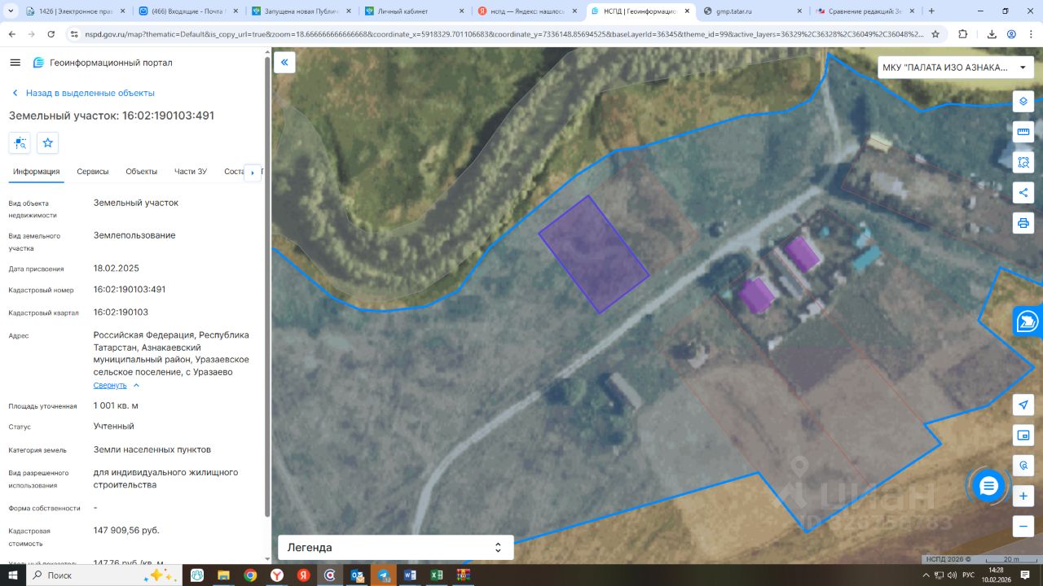The width and height of the screenshot is (1043, 586).
Task: Open the Сервисы tab
Action: pos(93,172)
